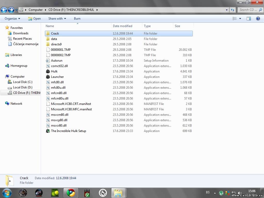264x198 pixels.
Task: Select the mfc80.dll file
Action: (119, 82)
